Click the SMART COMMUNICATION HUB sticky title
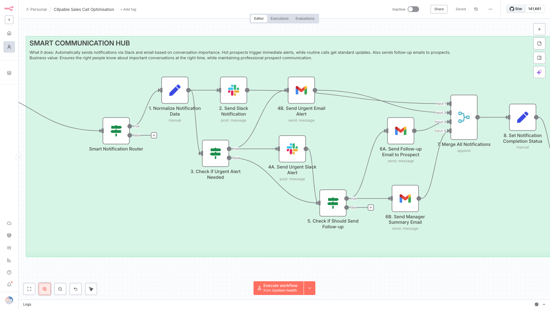 (x=80, y=43)
